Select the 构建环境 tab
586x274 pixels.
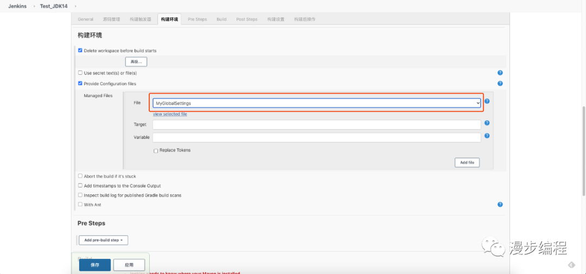coord(169,19)
